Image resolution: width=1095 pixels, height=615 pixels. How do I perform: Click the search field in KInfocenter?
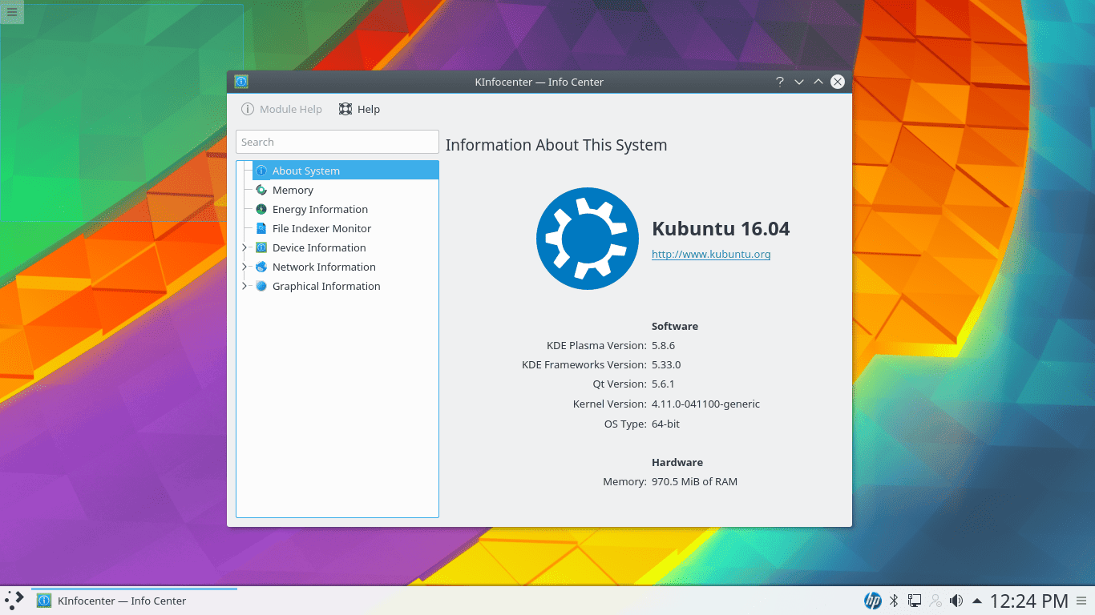point(337,142)
